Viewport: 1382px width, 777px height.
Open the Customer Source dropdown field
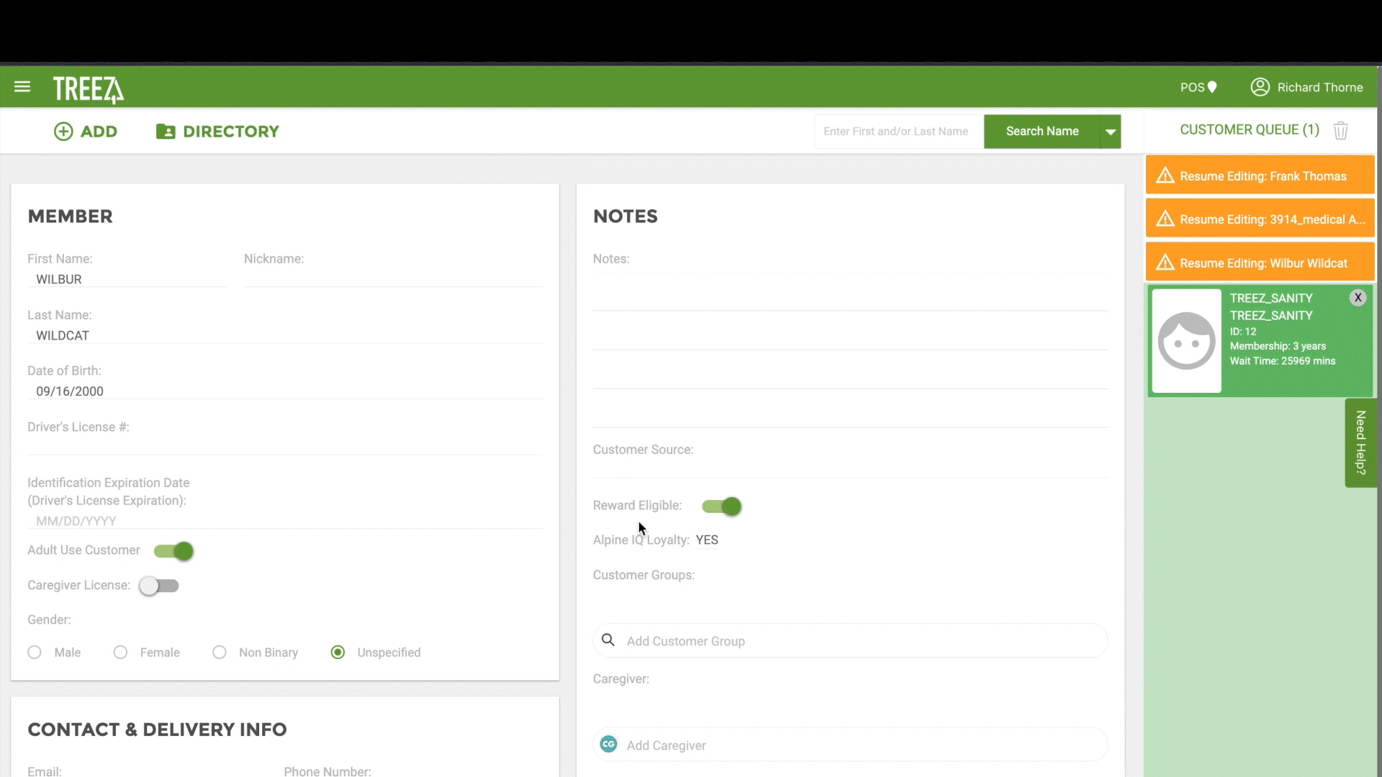pos(849,467)
